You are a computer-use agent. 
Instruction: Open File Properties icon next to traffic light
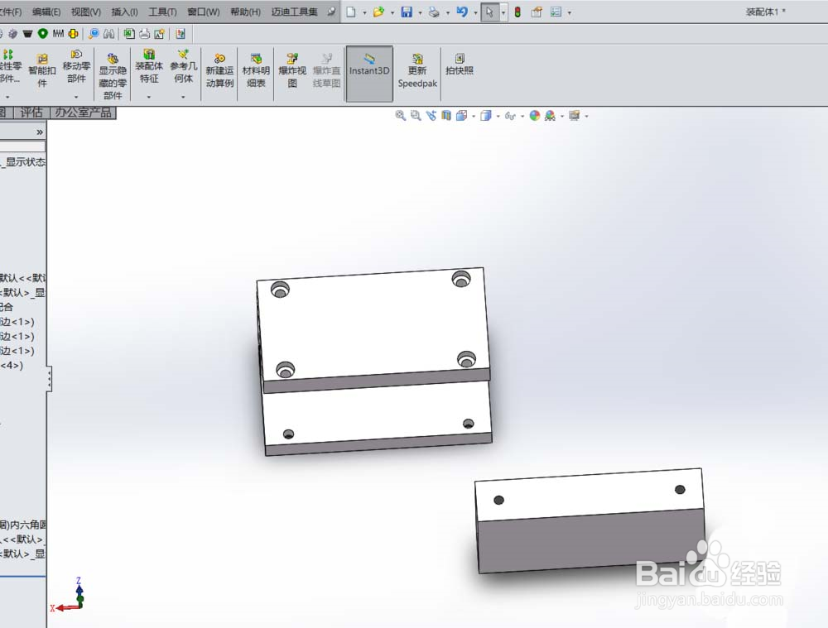[x=537, y=12]
